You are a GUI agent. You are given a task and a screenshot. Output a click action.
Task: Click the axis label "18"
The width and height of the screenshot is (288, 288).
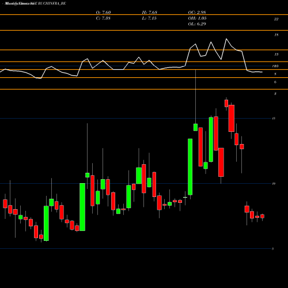tap(276, 35)
